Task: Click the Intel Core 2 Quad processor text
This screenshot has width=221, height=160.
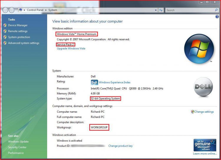Action: tap(127, 88)
